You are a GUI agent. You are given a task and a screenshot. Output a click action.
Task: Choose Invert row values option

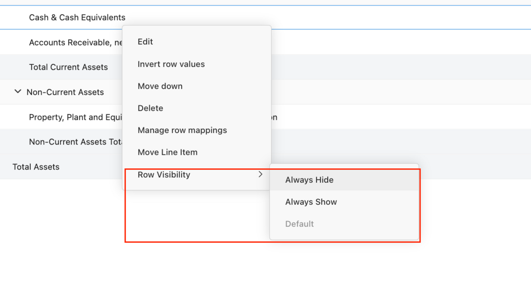coord(171,64)
